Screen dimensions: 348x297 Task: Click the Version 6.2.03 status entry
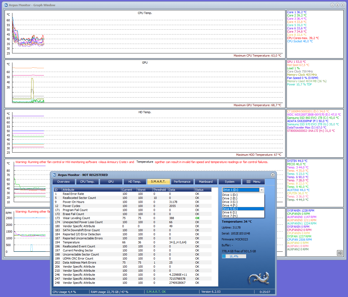[x=211, y=292]
